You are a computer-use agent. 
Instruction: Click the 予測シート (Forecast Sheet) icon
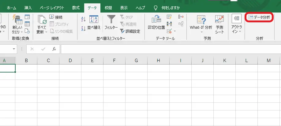[x=219, y=24]
